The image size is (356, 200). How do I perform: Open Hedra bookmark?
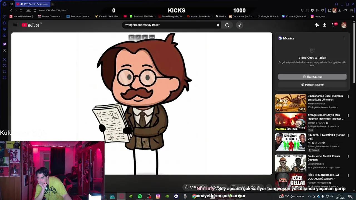click(220, 16)
